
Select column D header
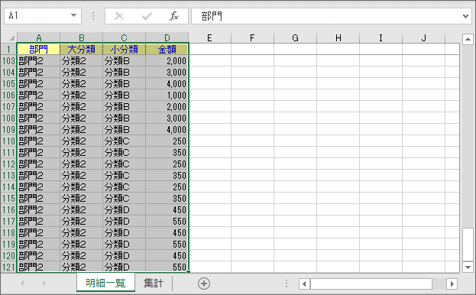167,38
